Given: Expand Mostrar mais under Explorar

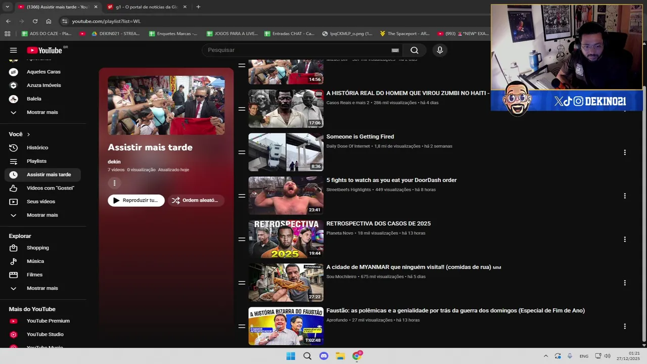Looking at the screenshot, I should (43, 288).
